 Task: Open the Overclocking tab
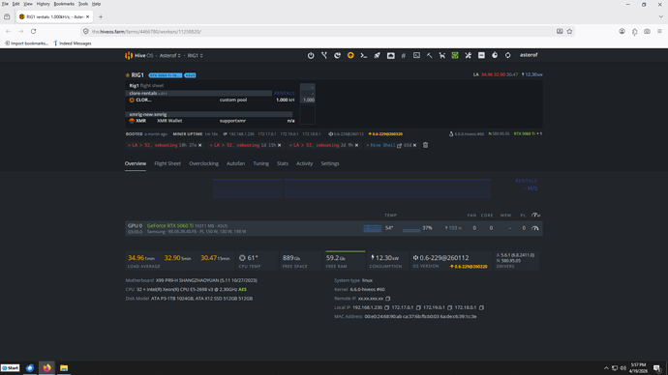[x=203, y=163]
